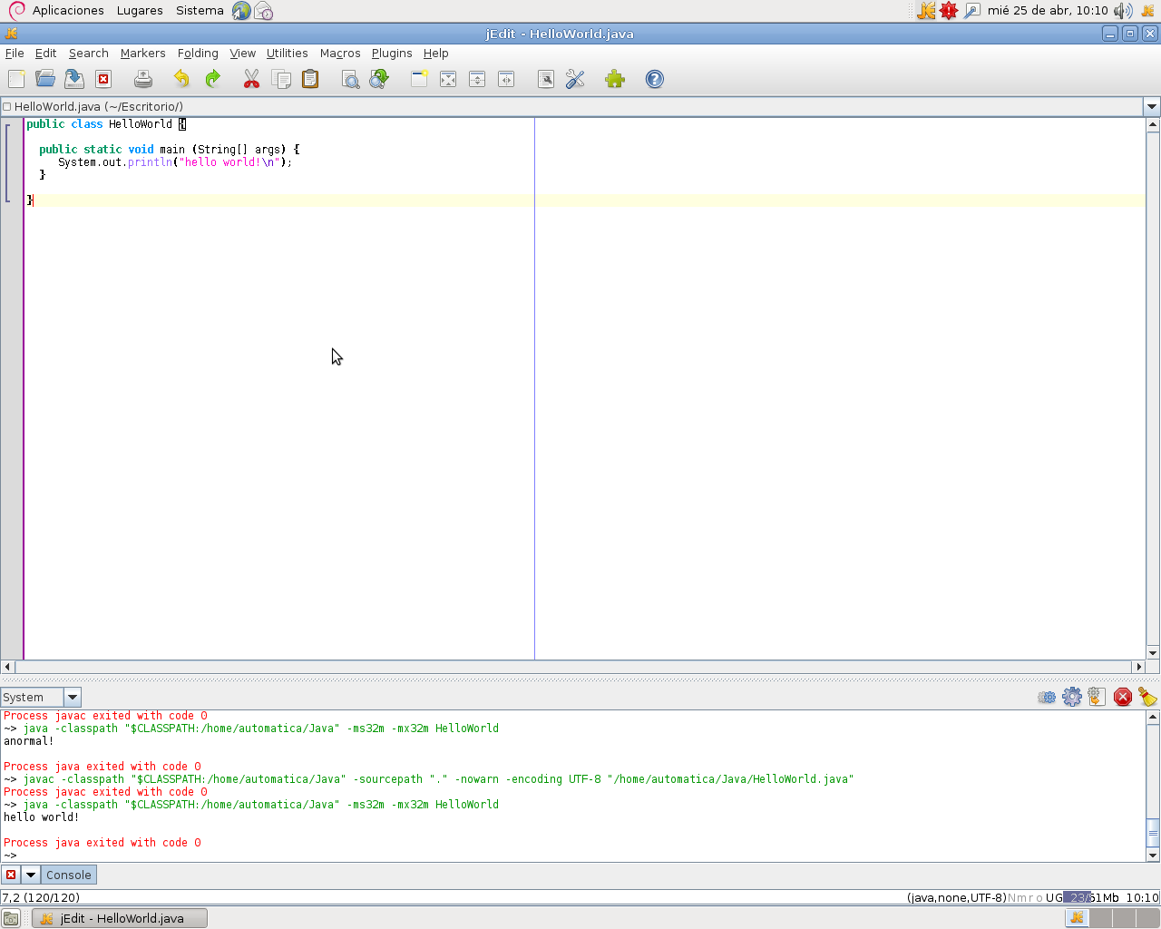
Task: Open the Macros menu
Action: 340,54
